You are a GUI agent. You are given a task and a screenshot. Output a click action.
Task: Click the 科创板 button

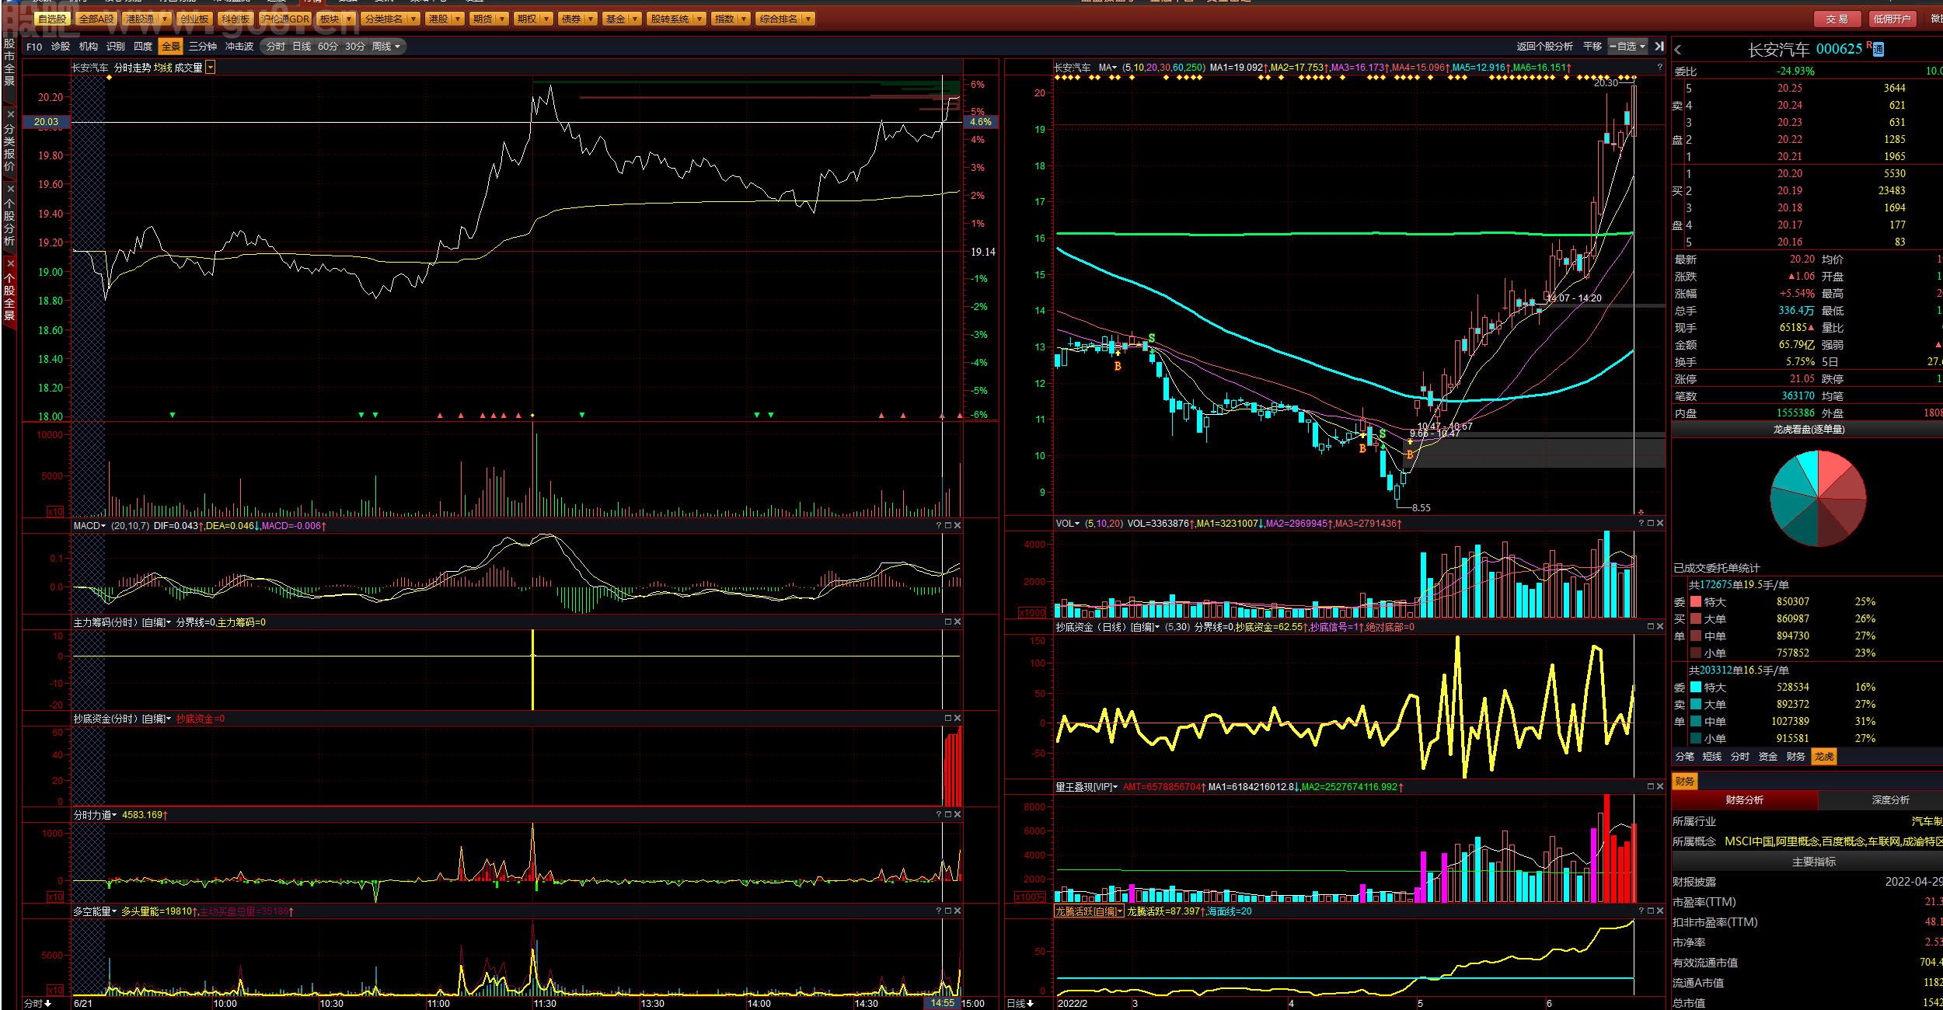click(235, 19)
